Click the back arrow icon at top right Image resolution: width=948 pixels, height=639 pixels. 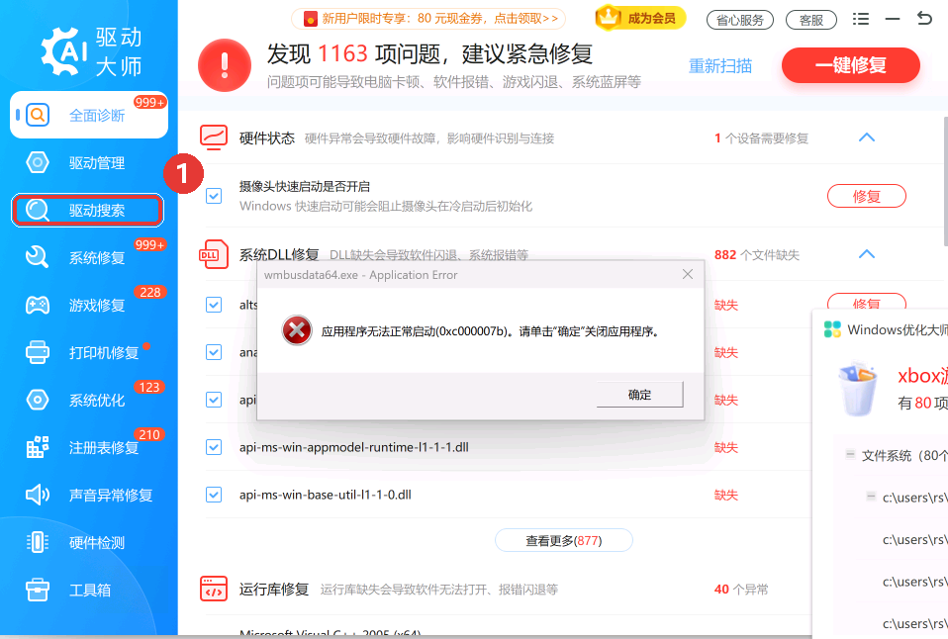924,18
